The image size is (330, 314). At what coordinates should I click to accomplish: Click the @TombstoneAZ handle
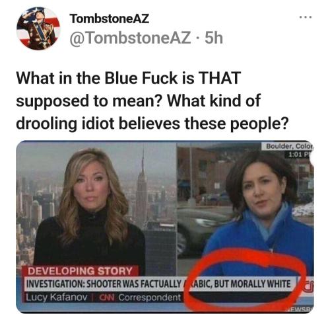[x=130, y=38]
